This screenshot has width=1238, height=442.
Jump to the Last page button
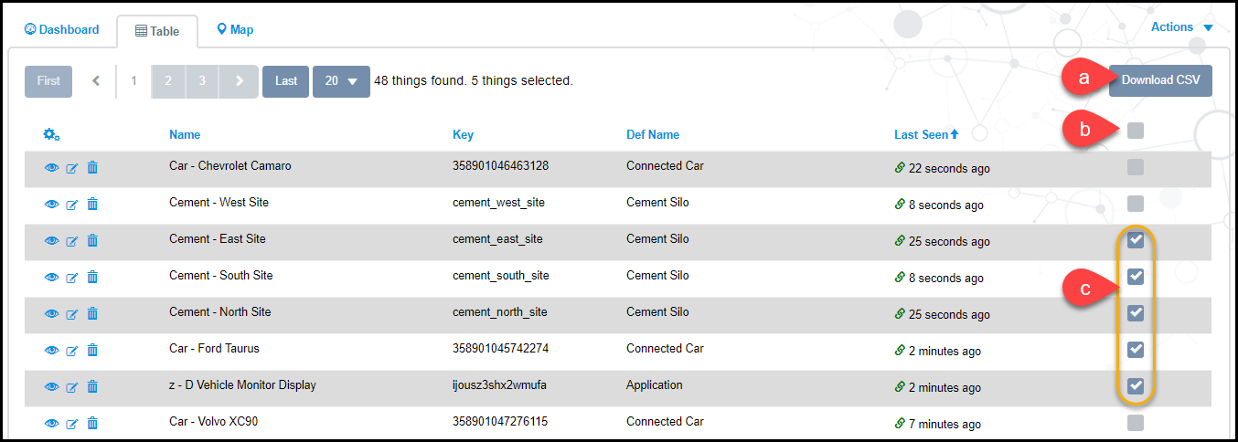(286, 81)
